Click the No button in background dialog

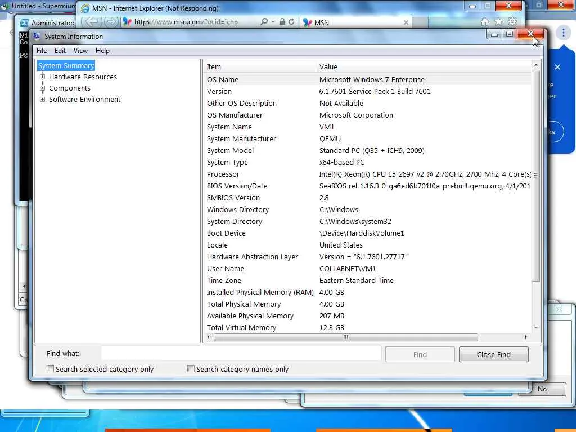click(x=542, y=389)
